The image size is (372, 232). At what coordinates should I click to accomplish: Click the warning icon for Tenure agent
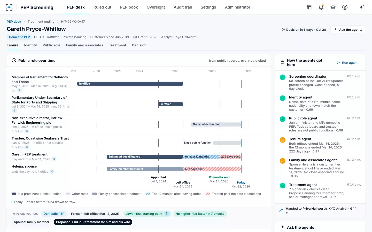(x=283, y=140)
